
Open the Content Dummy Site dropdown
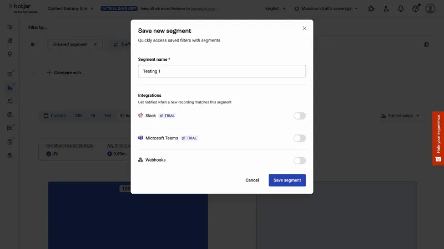(x=70, y=8)
